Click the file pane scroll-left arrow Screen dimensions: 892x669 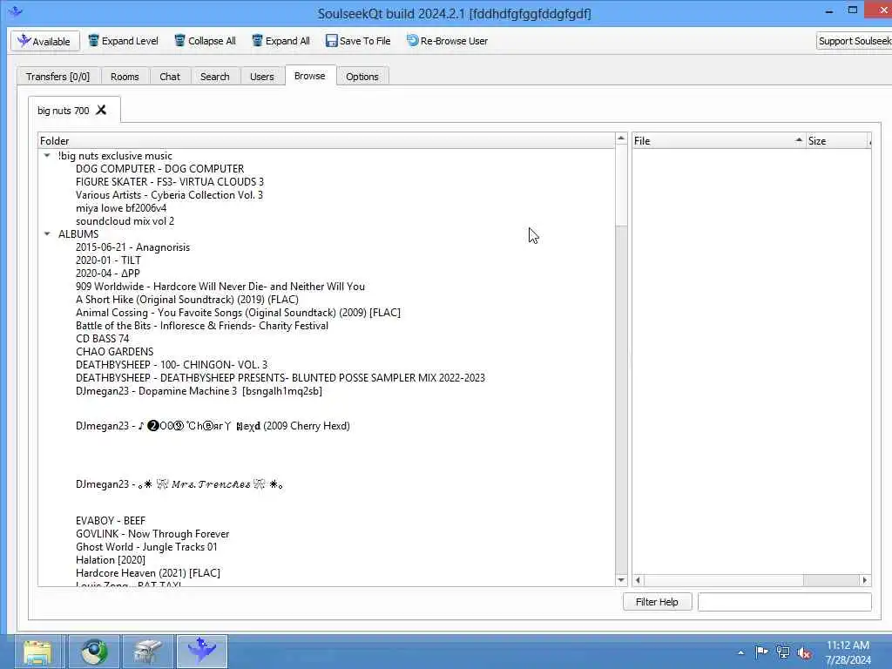(638, 580)
